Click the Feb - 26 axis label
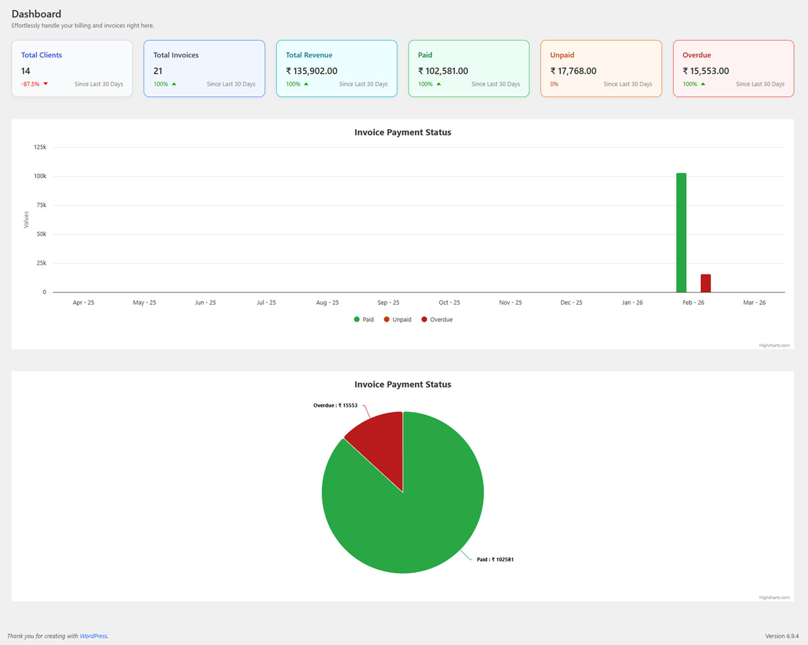 (693, 302)
